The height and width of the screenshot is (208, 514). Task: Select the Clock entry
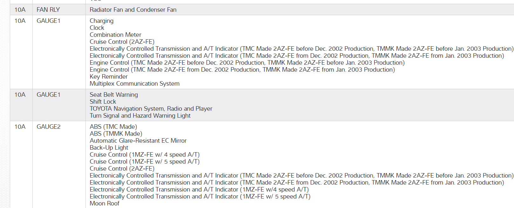[97, 28]
